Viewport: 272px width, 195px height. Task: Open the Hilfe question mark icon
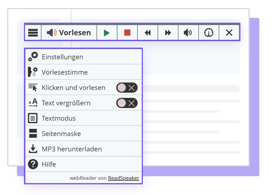tap(33, 164)
